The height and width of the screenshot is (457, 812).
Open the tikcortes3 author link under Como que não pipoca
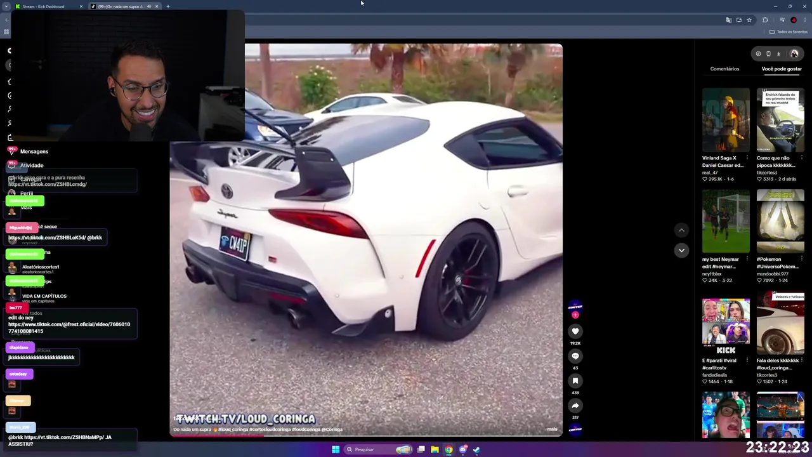pyautogui.click(x=767, y=173)
